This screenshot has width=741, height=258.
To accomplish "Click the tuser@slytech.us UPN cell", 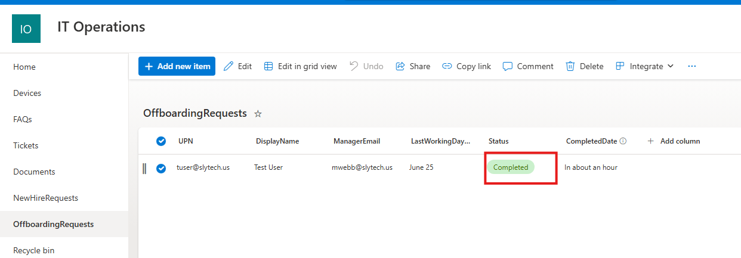I will [203, 167].
